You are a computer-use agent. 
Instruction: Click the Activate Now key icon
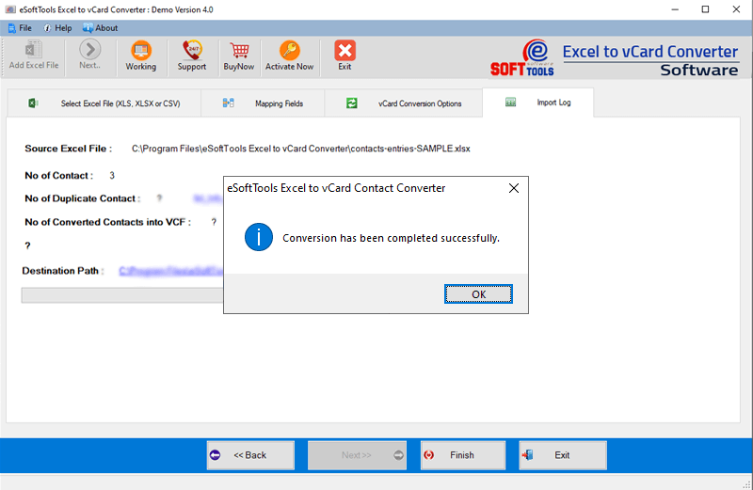tap(289, 56)
